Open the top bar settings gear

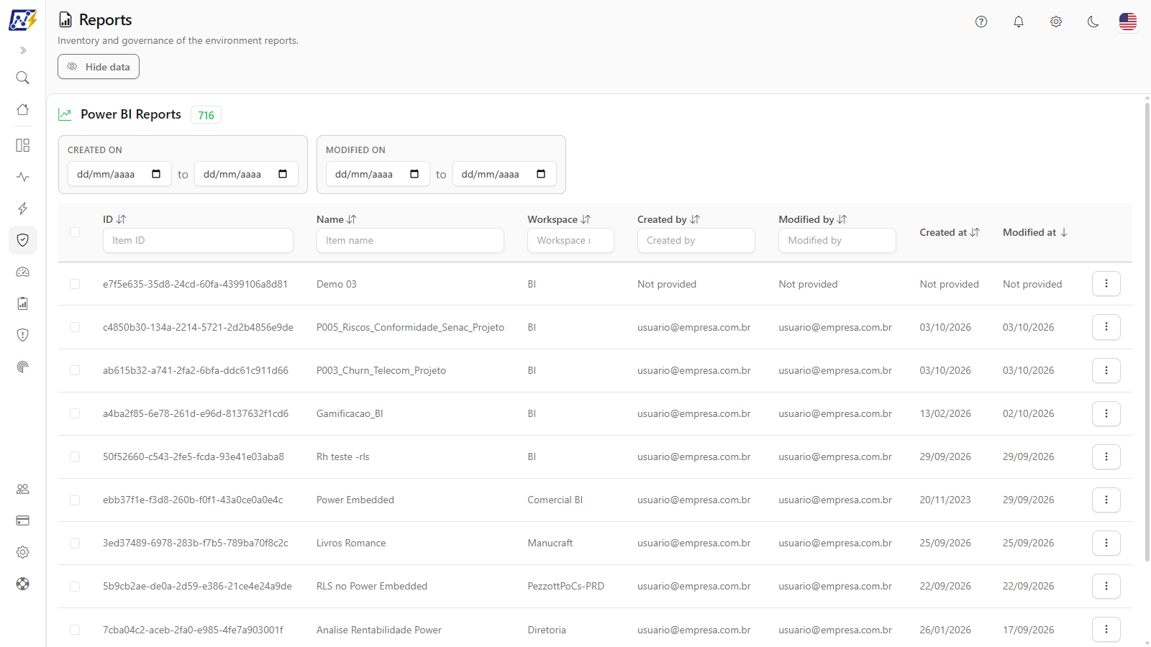tap(1056, 22)
